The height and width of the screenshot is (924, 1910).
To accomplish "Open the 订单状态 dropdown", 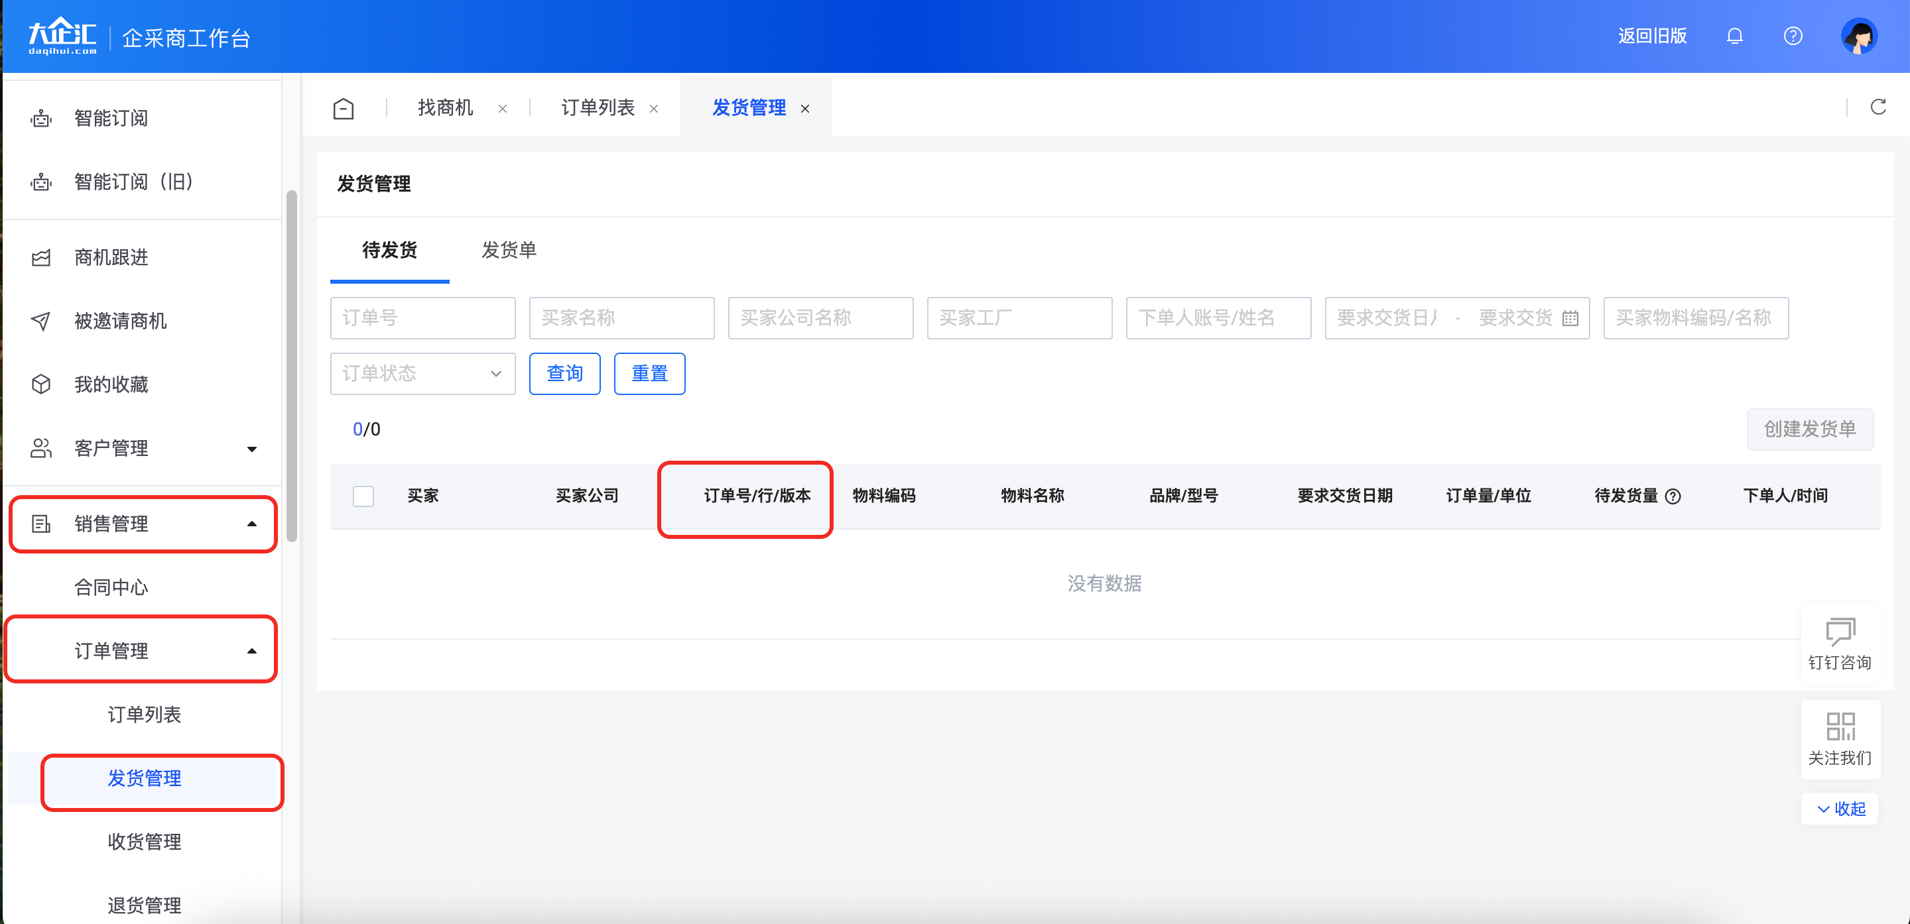I will (422, 373).
